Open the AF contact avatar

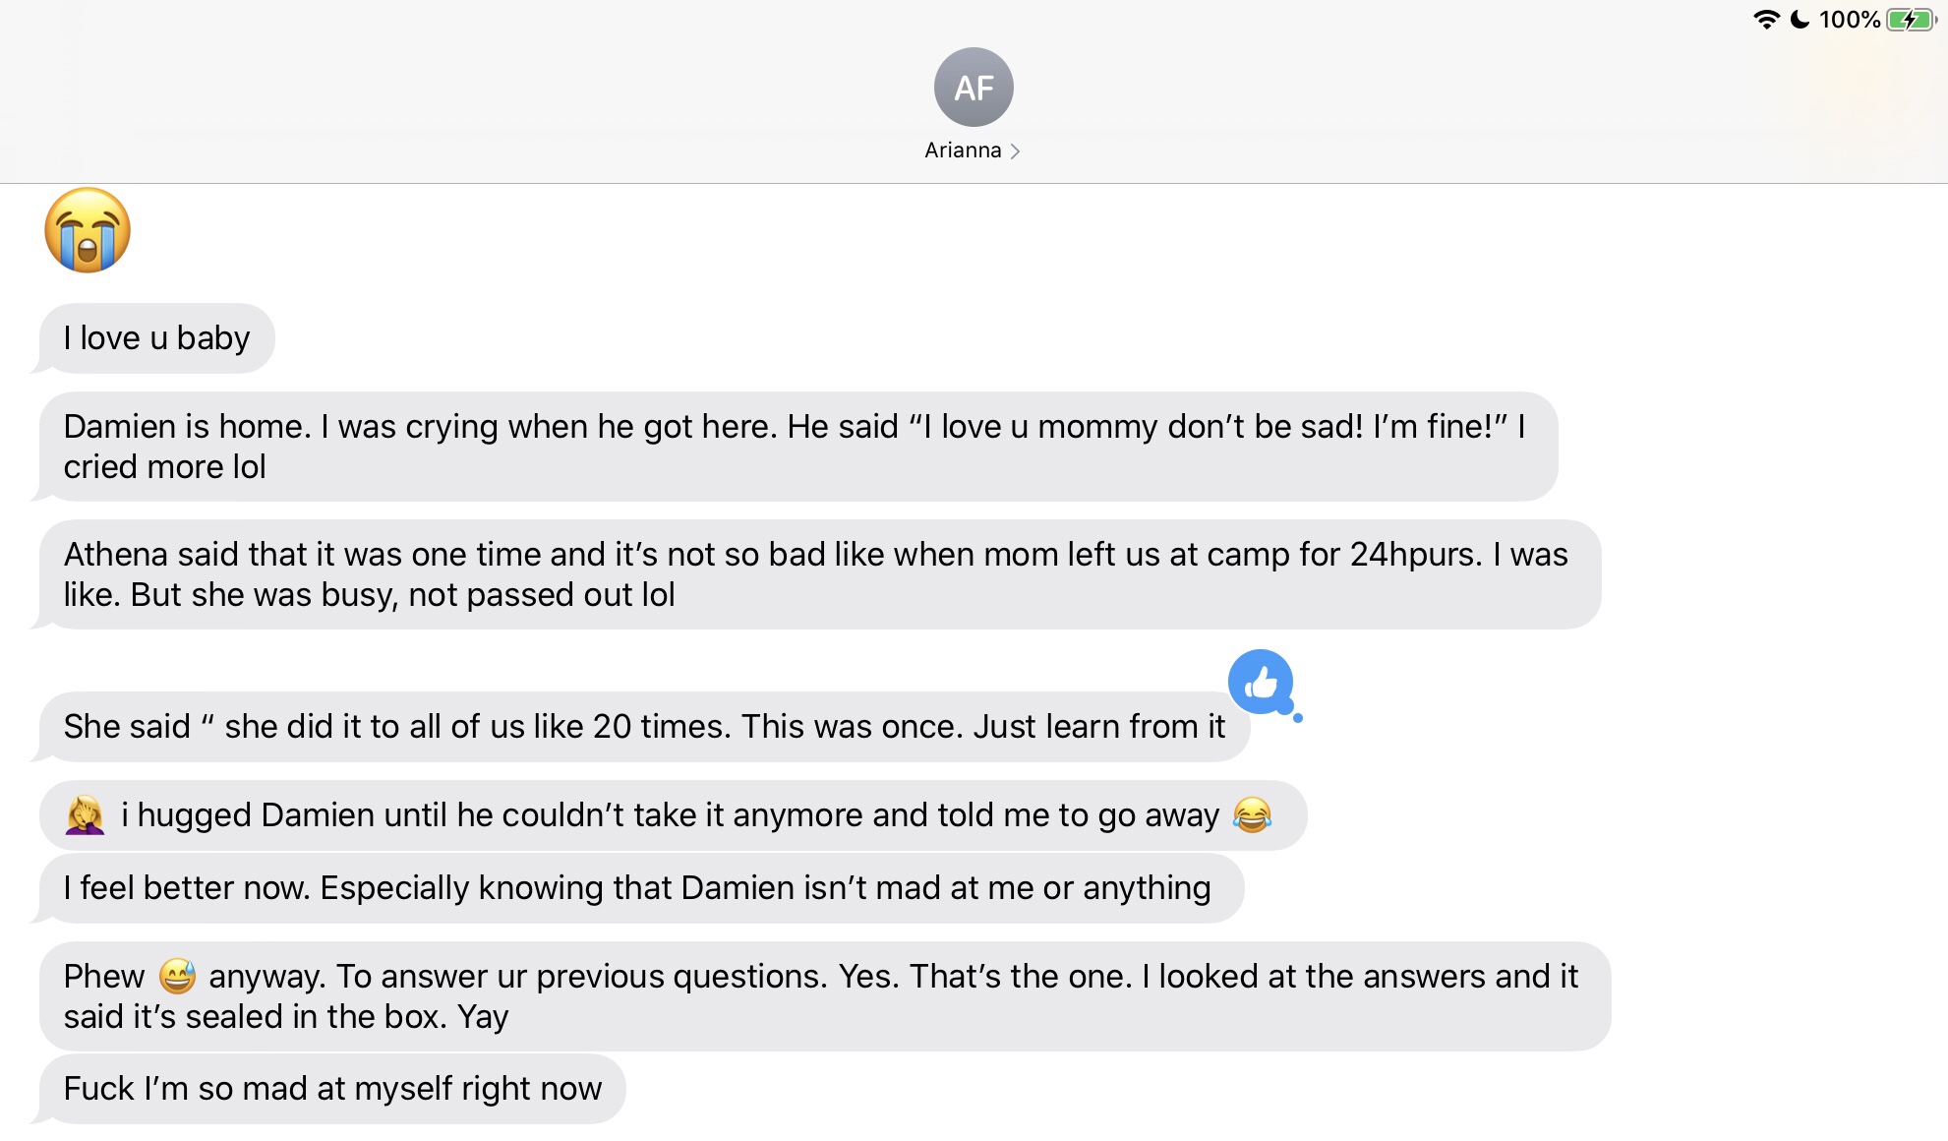click(x=974, y=88)
